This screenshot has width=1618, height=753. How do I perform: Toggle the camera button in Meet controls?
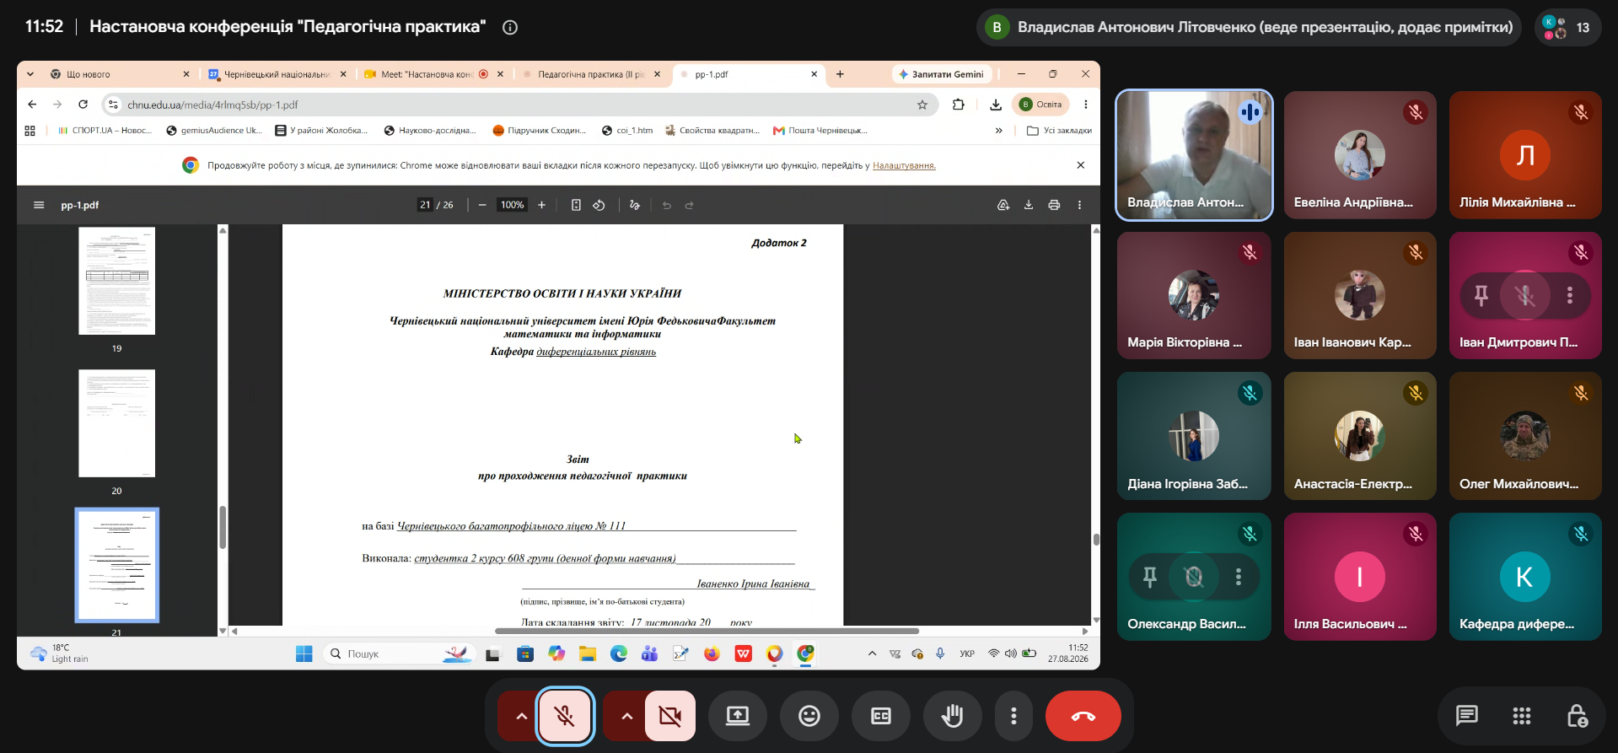(670, 716)
